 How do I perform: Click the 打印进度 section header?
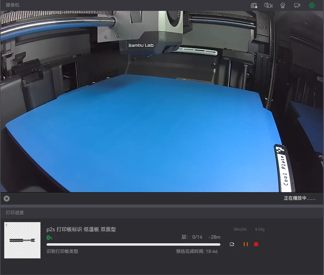click(x=15, y=213)
